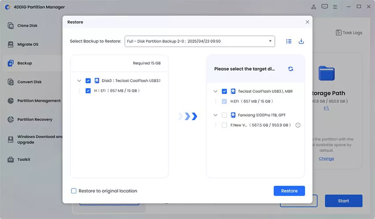Open the user account icon in title bar

314,7
